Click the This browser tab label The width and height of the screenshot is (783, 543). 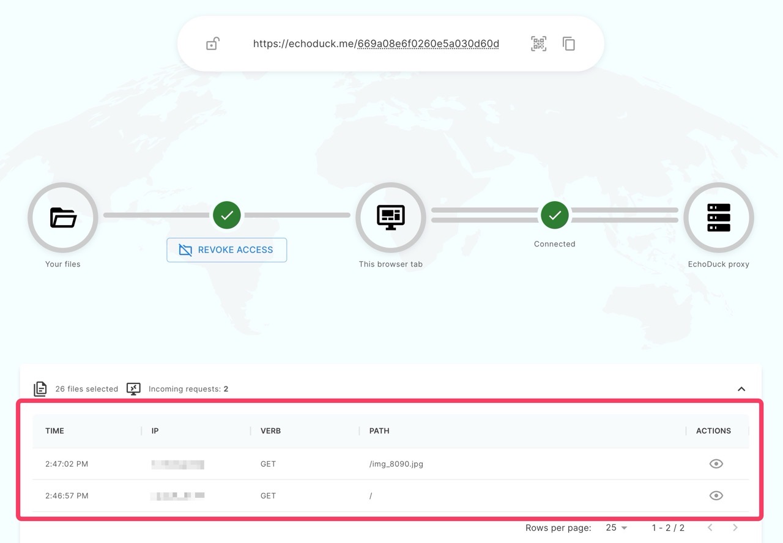391,264
